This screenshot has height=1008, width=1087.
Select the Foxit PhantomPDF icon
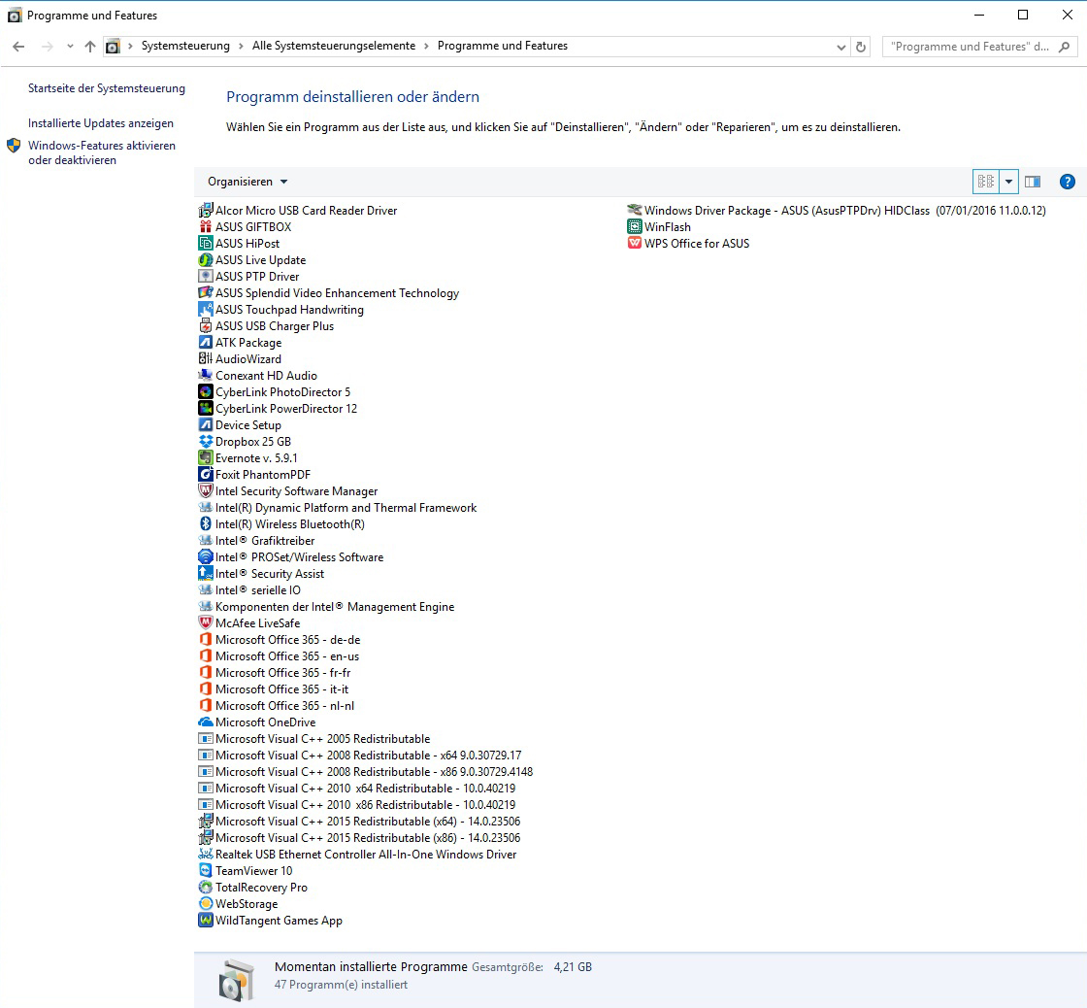pos(205,475)
